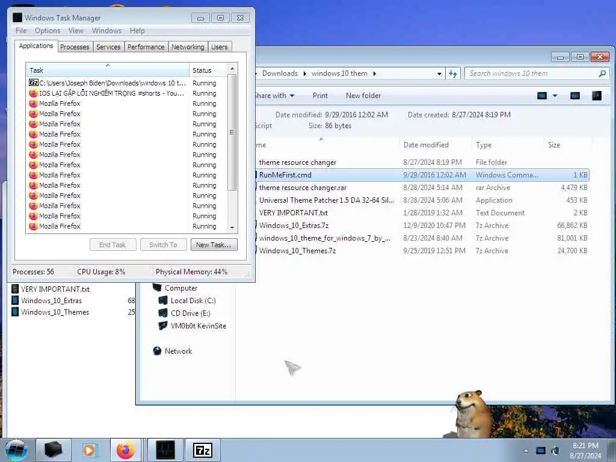616x462 pixels.
Task: Show hidden system tray icons
Action: (x=526, y=451)
